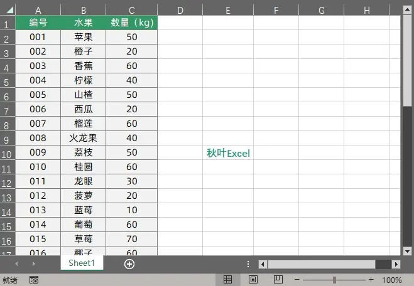Select cell containing 草莓
Image resolution: width=414 pixels, height=286 pixels.
(x=84, y=239)
